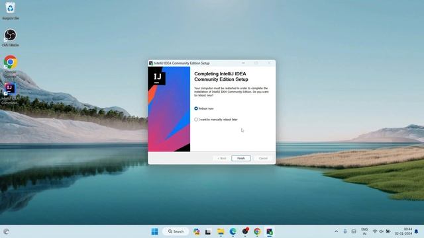Open the clock and date flyout

point(403,231)
